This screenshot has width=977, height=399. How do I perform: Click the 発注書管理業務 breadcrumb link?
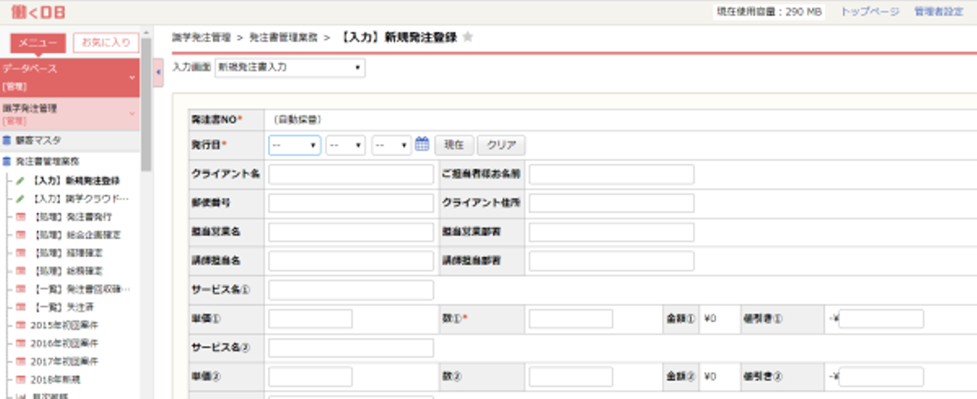point(284,37)
